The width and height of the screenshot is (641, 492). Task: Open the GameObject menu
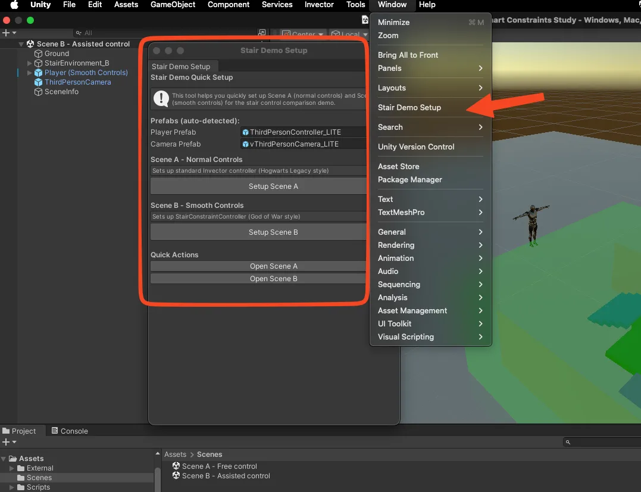(x=173, y=5)
